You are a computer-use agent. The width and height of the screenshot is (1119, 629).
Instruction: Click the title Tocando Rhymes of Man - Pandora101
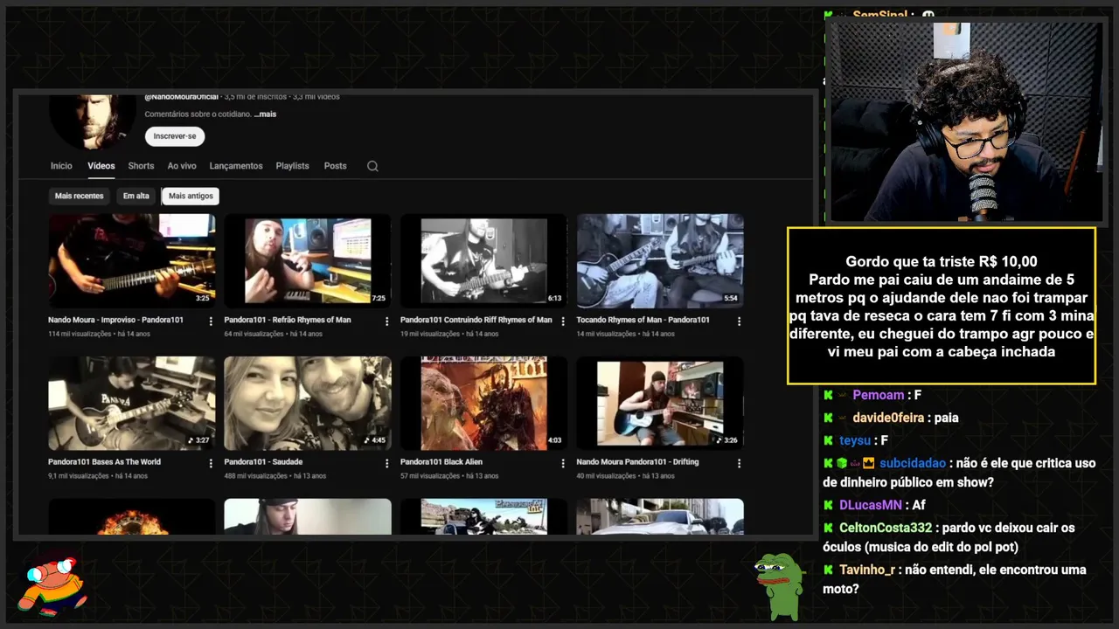(x=643, y=320)
